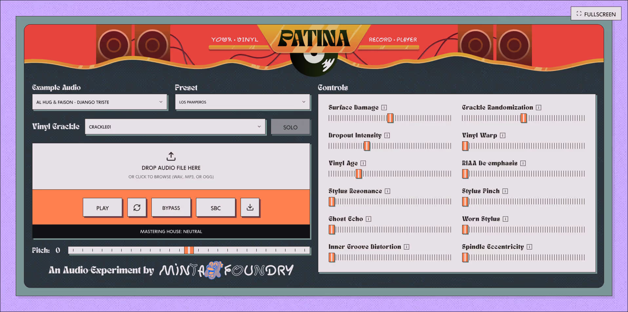Click the Surface Damage info icon
The height and width of the screenshot is (312, 628).
tap(384, 108)
